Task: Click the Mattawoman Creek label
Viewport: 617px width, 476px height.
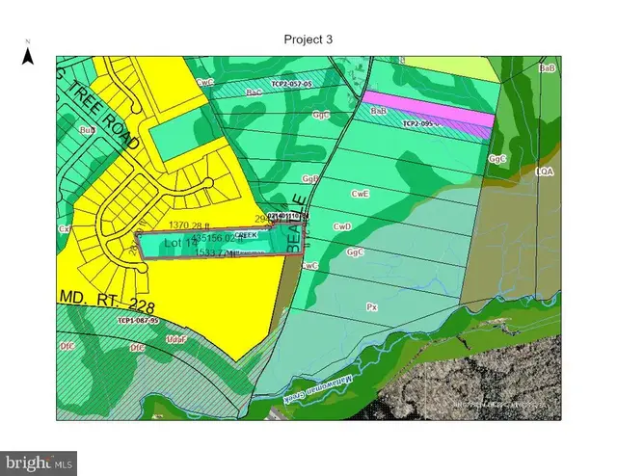Action: click(x=319, y=388)
